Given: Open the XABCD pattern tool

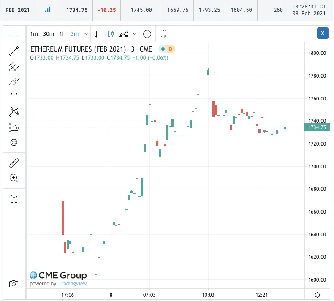Looking at the screenshot, I should (x=14, y=112).
